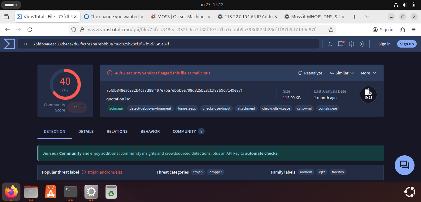Click the VirusTotal logo icon
The height and width of the screenshot is (202, 421).
pyautogui.click(x=9, y=44)
